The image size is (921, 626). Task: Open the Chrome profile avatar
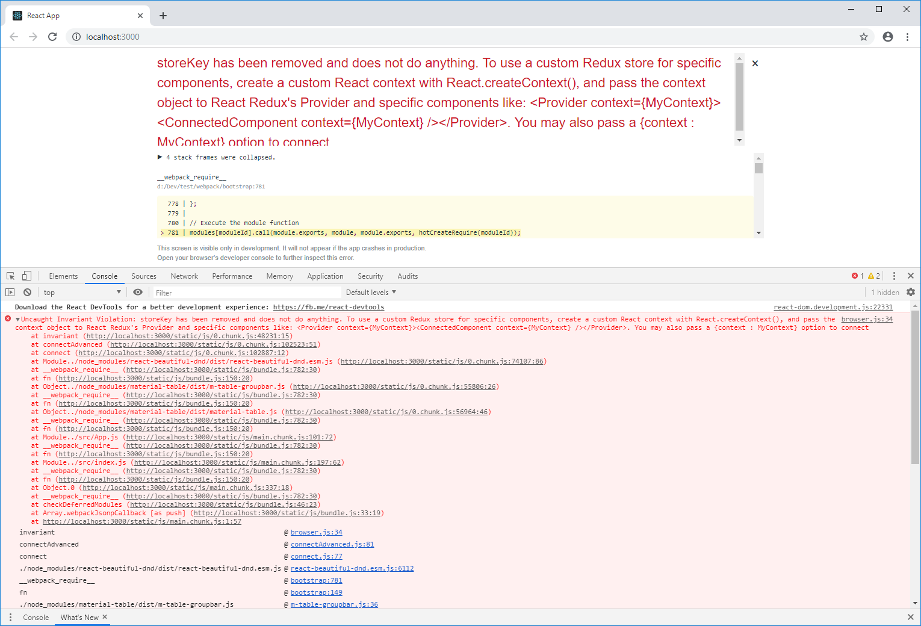click(x=887, y=37)
